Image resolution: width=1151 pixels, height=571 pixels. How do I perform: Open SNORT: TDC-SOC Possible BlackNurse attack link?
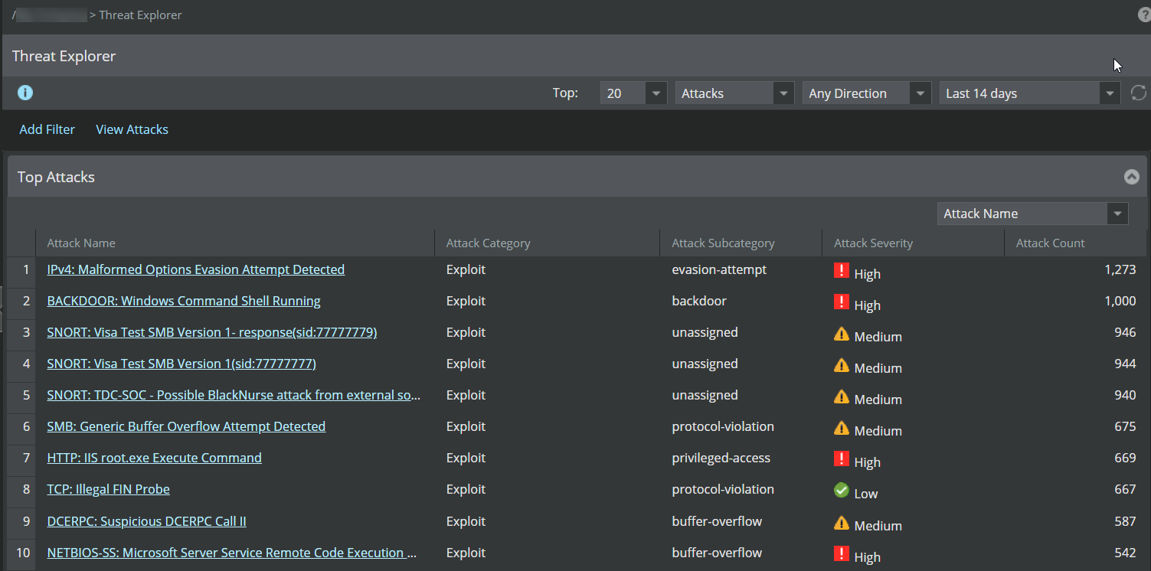tap(234, 395)
